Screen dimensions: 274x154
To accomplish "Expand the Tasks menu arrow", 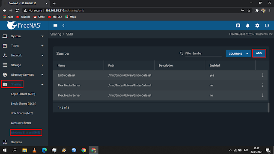I will (x=42, y=46).
